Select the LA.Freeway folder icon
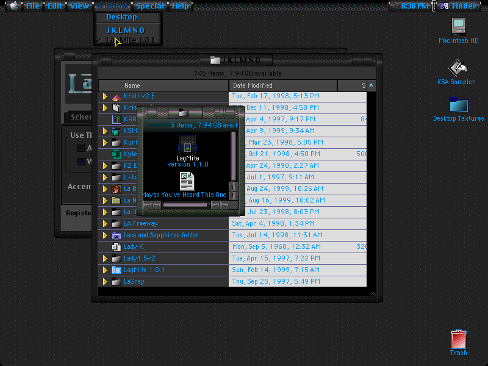The height and width of the screenshot is (366, 488). point(117,223)
